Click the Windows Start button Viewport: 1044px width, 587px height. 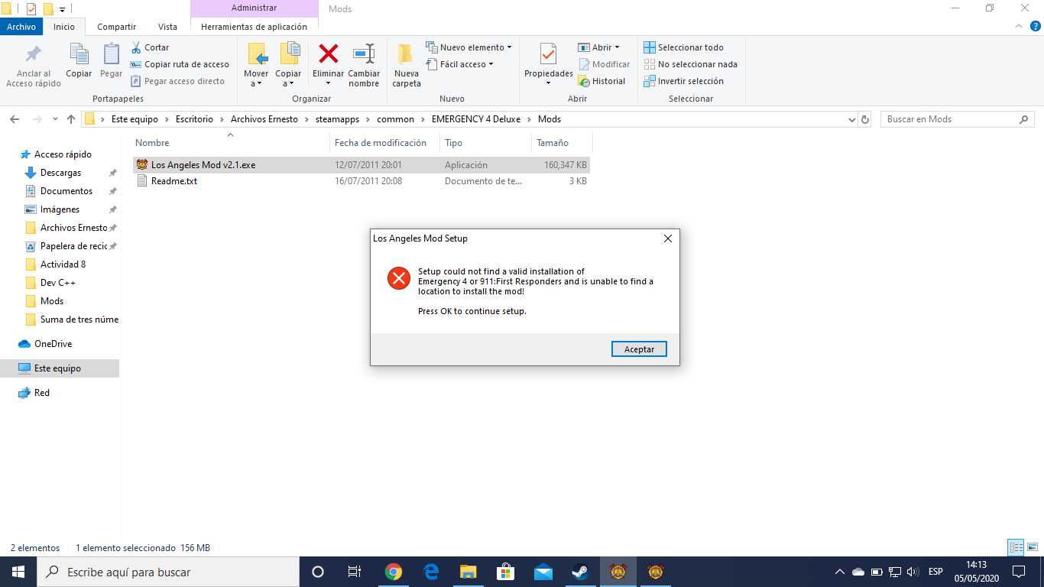[18, 572]
